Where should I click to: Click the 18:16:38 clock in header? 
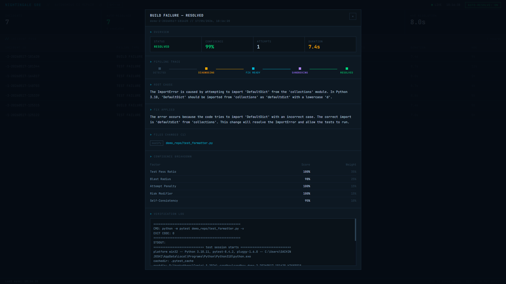453,5
